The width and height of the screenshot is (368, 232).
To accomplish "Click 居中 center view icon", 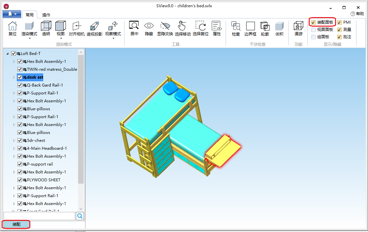I will 134,26.
